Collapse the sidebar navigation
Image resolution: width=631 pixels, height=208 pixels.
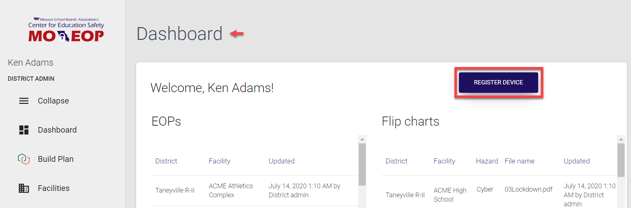click(x=53, y=101)
